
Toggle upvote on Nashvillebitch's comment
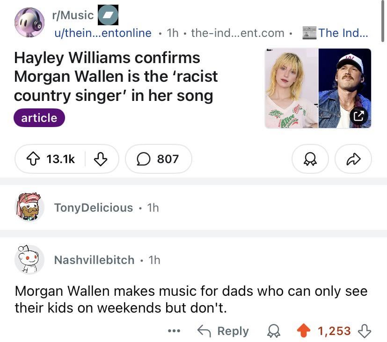[303, 331]
